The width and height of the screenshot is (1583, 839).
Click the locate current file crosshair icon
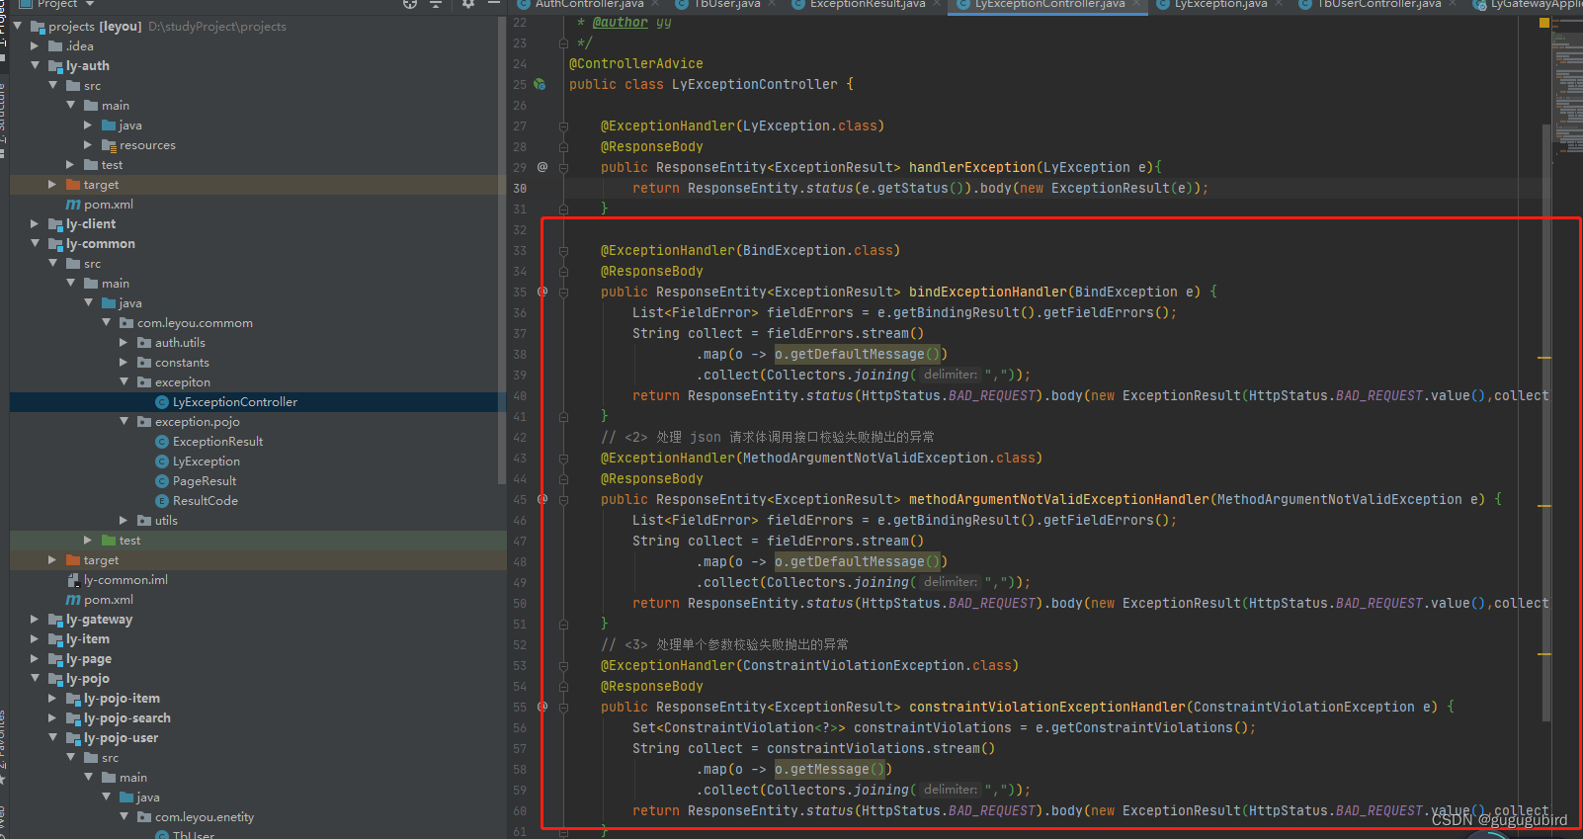coord(410,4)
